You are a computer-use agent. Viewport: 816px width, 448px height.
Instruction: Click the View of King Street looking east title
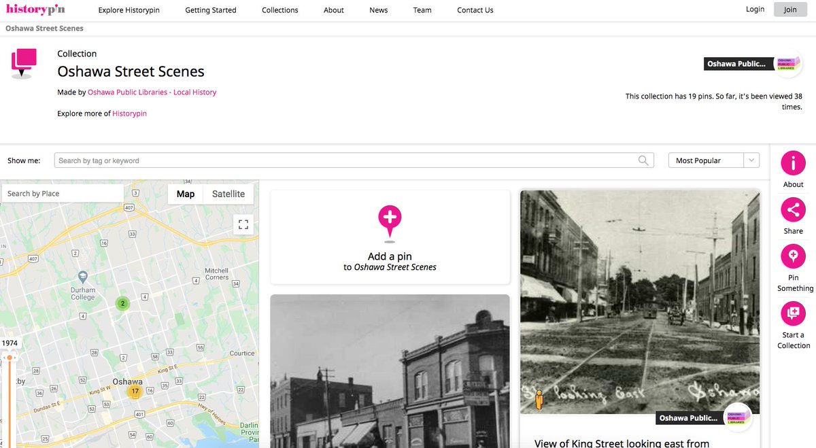pyautogui.click(x=622, y=443)
